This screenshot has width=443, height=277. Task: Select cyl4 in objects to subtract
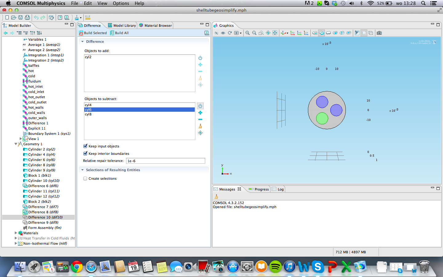(139, 105)
